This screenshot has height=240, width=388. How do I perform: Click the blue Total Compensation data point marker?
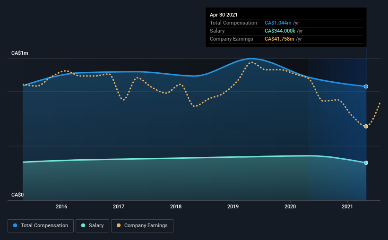pos(366,86)
